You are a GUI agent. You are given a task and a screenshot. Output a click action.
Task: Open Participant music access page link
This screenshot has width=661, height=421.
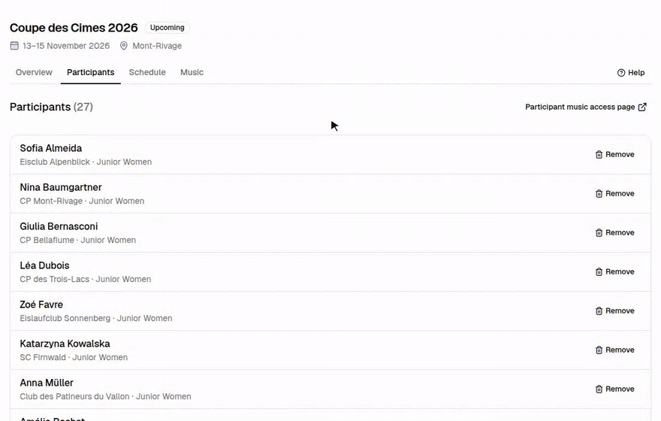click(586, 107)
